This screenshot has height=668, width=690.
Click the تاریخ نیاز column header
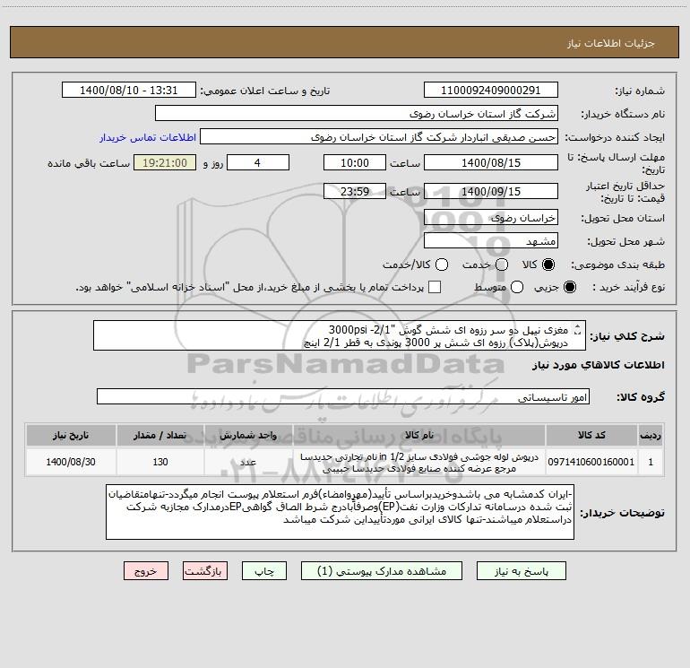click(x=71, y=435)
